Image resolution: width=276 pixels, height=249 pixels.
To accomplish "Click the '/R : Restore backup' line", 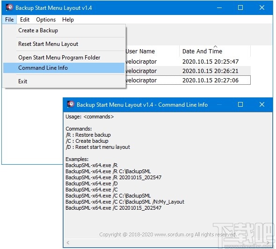I will pyautogui.click(x=88, y=135).
